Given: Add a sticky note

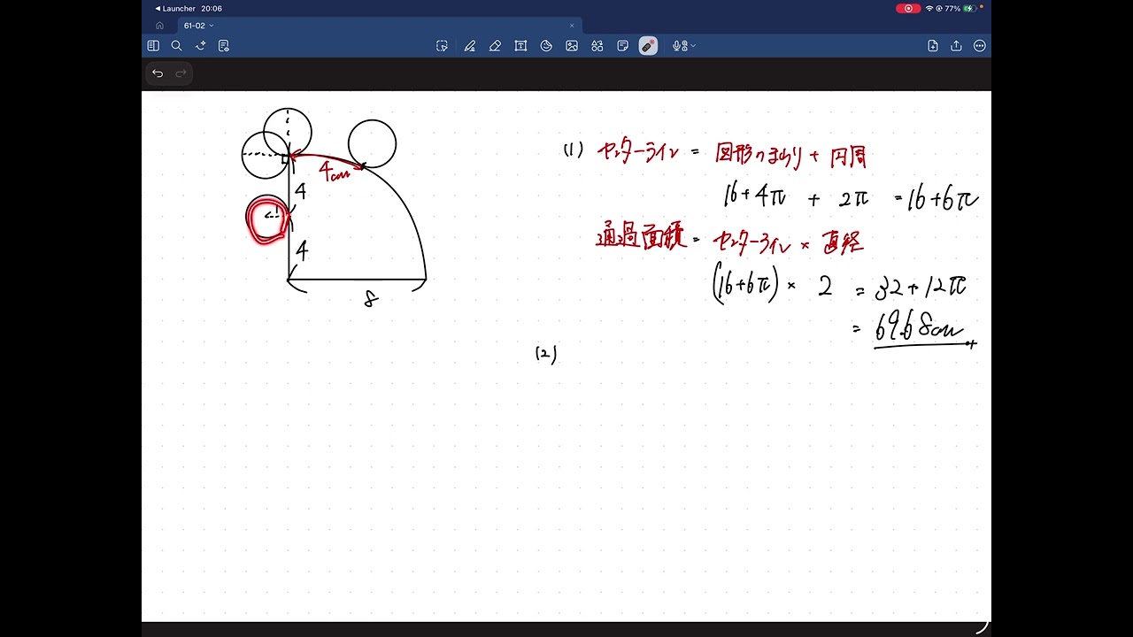Looking at the screenshot, I should tap(623, 46).
